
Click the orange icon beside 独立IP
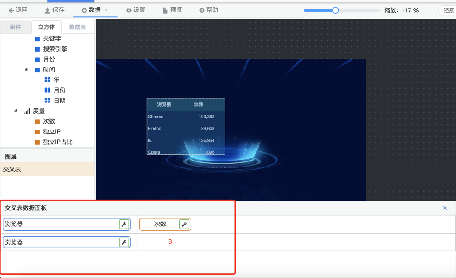[37, 132]
